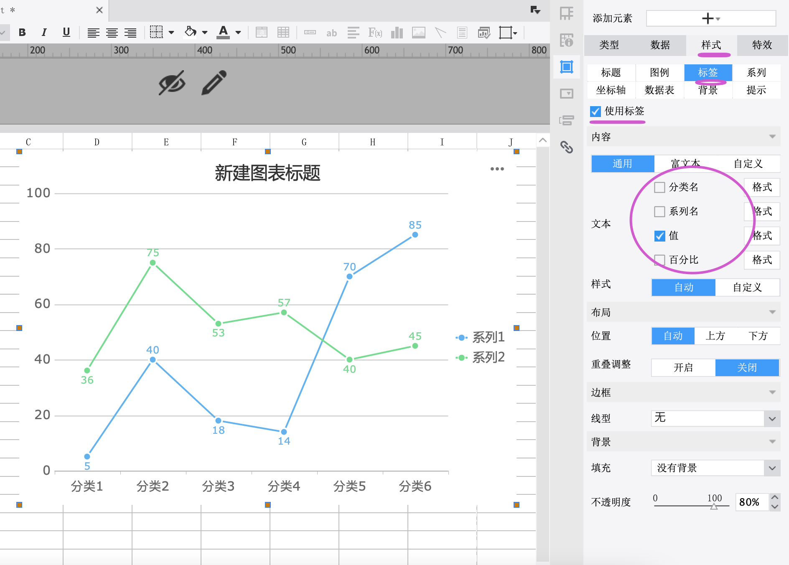This screenshot has height=565, width=789.
Task: Set label style to 自定义
Action: tap(747, 288)
